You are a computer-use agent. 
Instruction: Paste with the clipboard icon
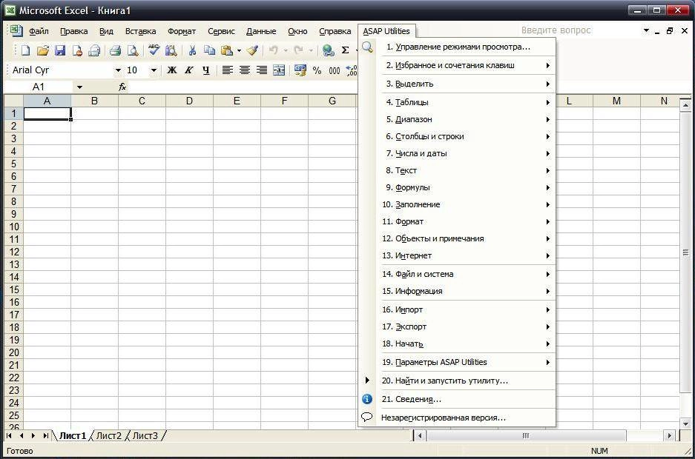coord(226,50)
